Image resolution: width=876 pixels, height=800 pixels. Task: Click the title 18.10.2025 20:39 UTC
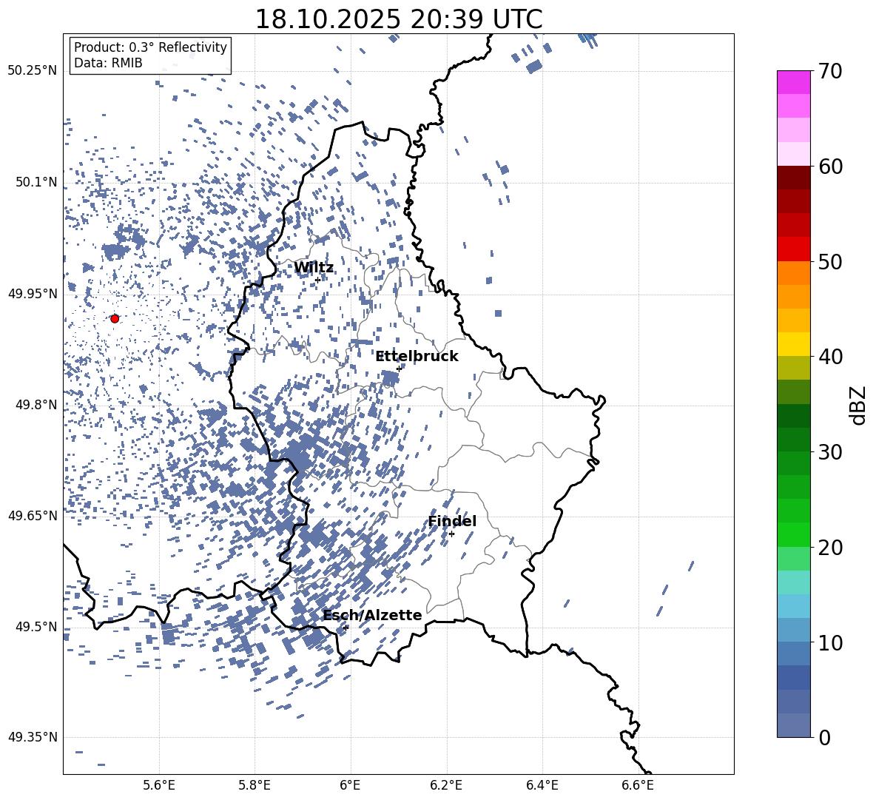click(x=398, y=19)
